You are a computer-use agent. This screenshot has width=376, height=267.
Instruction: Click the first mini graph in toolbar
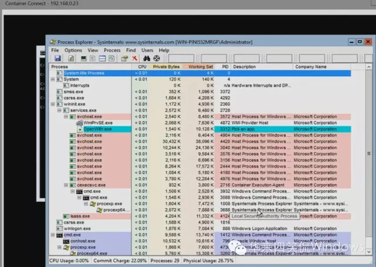pos(181,58)
